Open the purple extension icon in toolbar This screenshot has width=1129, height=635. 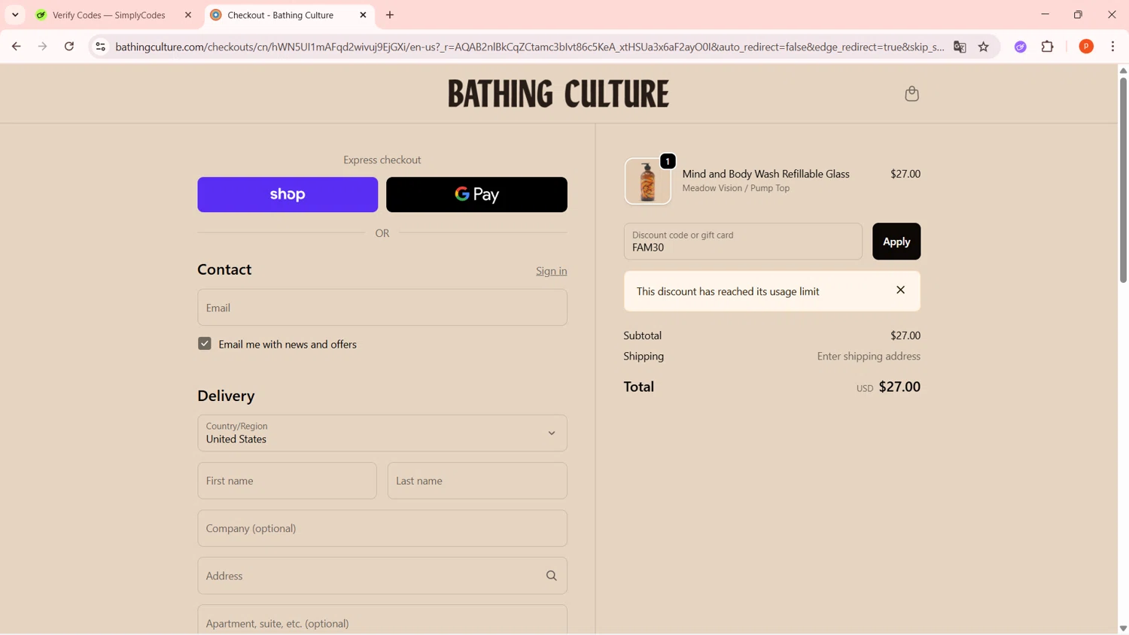coord(1021,47)
